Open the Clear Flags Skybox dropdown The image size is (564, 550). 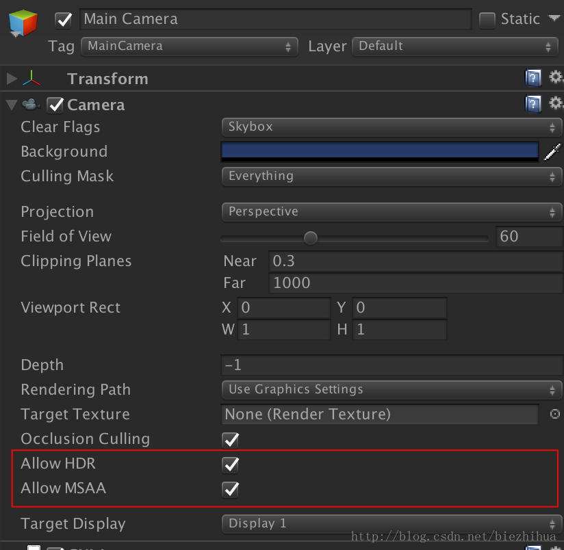pyautogui.click(x=392, y=127)
